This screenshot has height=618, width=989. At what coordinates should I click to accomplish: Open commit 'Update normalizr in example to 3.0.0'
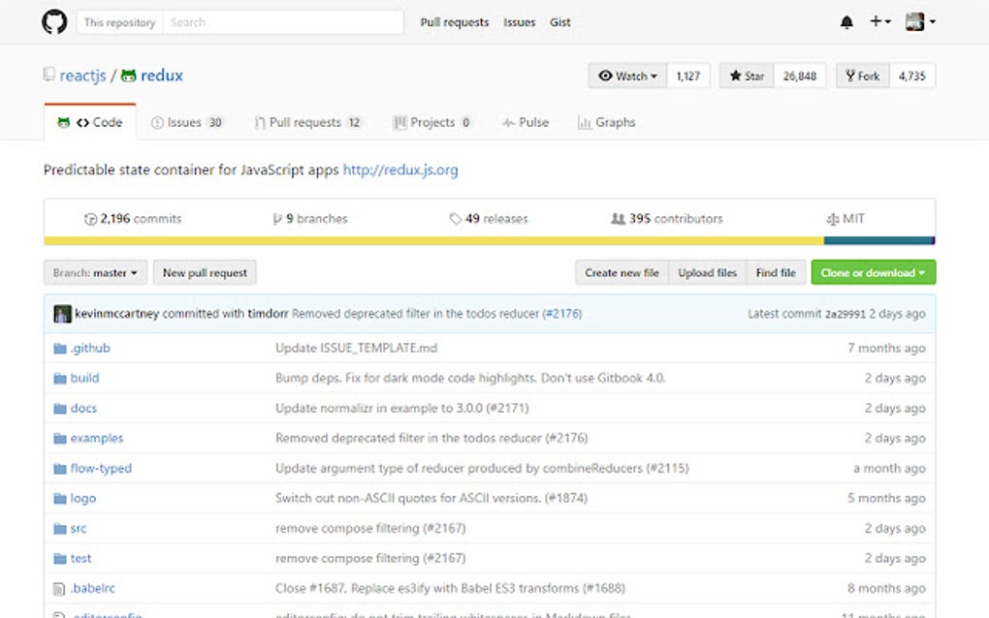click(401, 408)
